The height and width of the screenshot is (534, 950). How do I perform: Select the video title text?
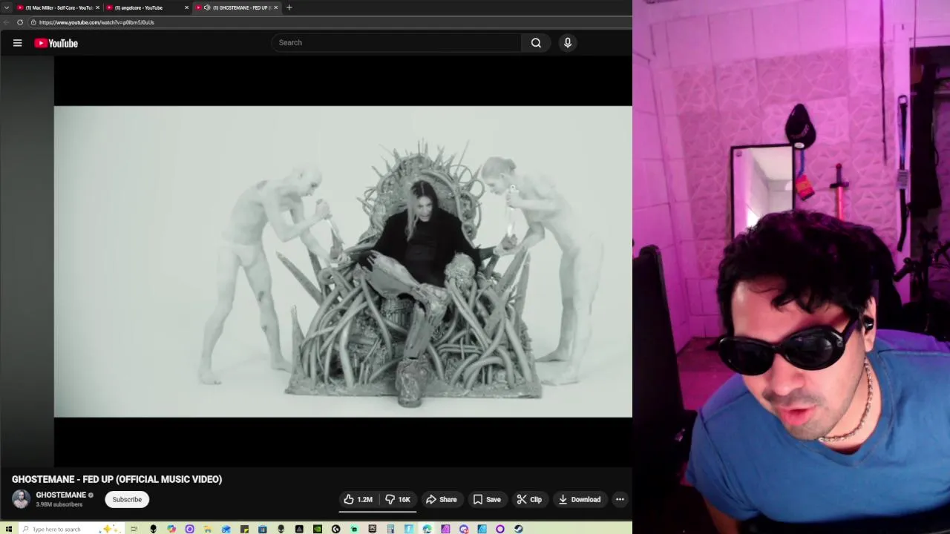(x=117, y=479)
